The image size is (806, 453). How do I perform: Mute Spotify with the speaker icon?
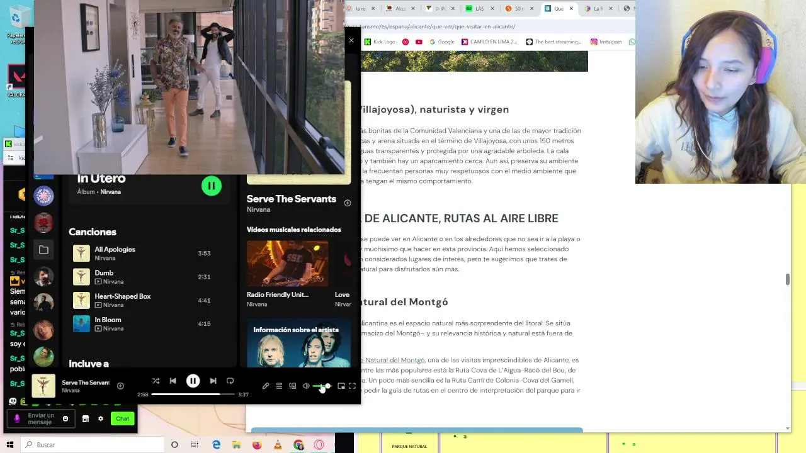coord(306,386)
